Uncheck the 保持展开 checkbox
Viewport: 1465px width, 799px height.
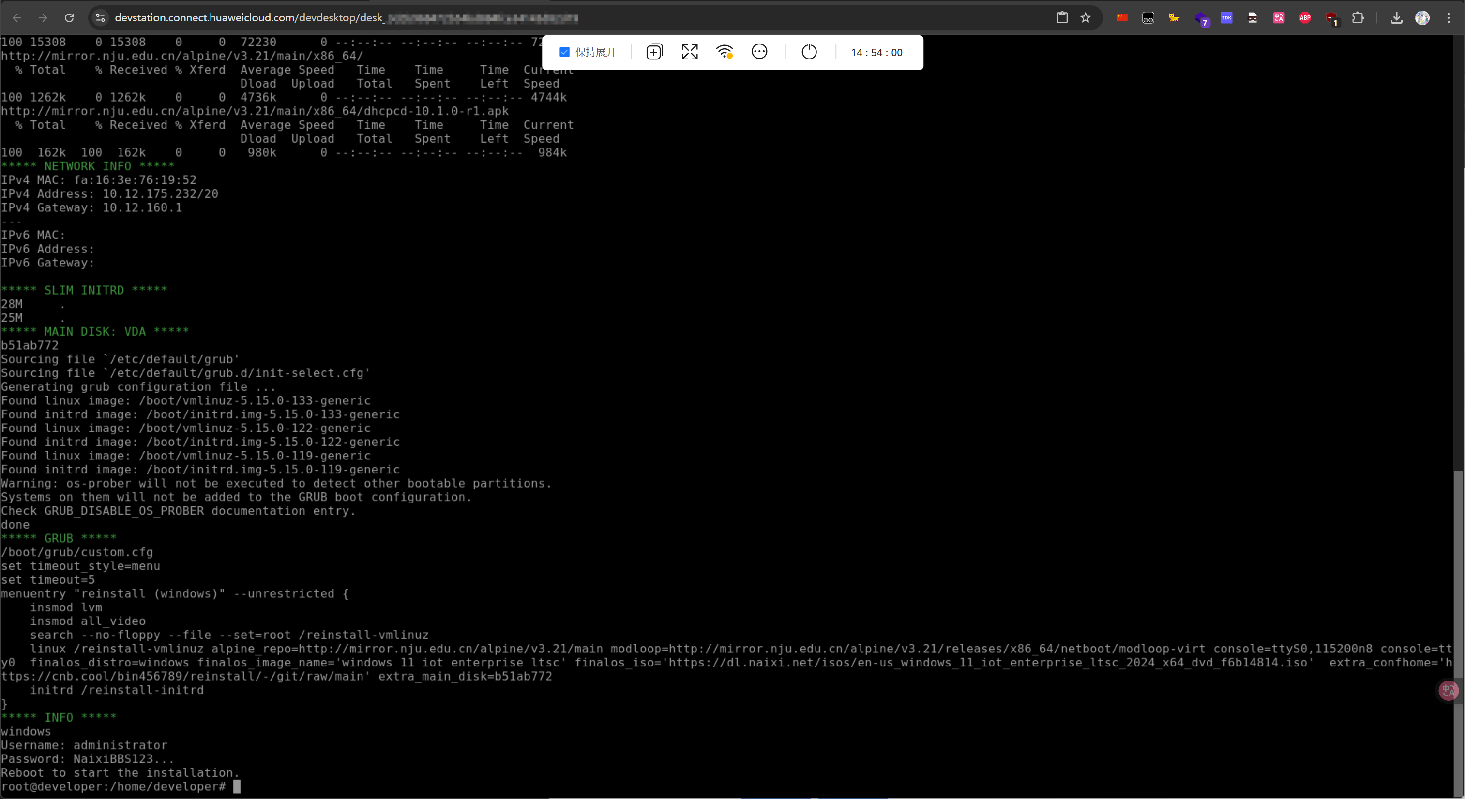(x=564, y=52)
